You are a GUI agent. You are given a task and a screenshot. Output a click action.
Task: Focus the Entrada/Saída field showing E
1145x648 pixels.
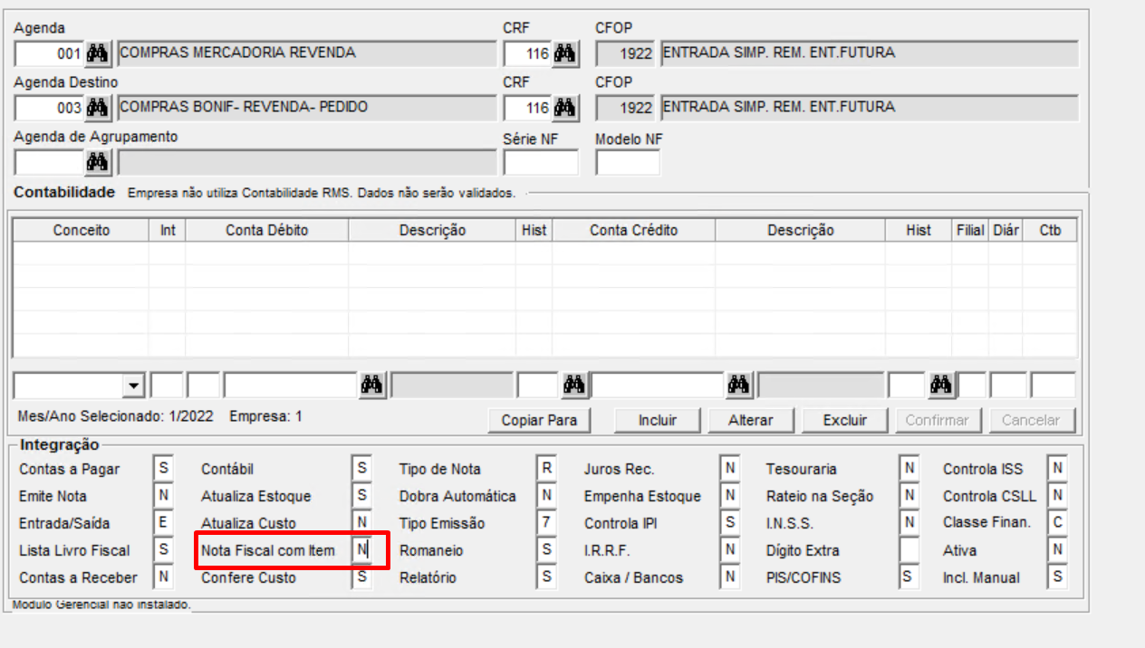[x=163, y=523]
